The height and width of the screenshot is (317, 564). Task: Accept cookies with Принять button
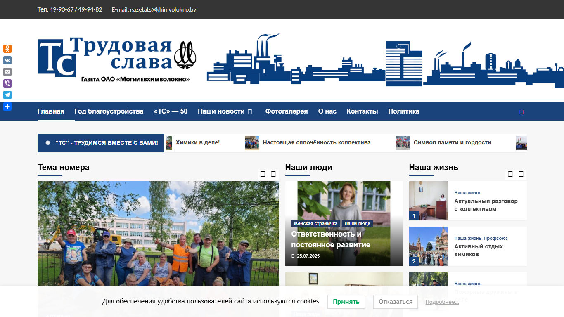tap(346, 302)
